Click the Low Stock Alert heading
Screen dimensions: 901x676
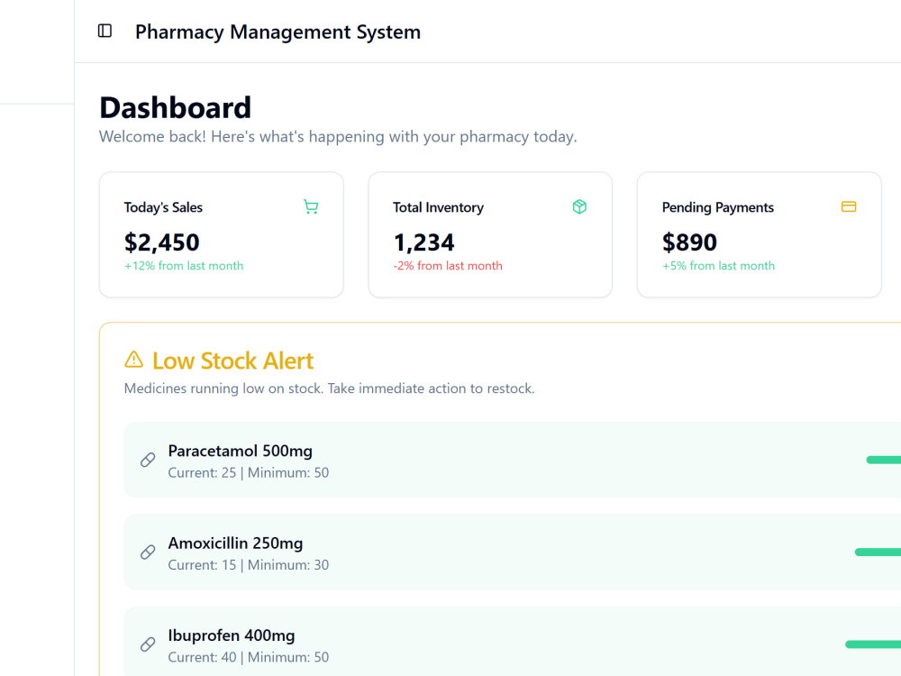[232, 361]
